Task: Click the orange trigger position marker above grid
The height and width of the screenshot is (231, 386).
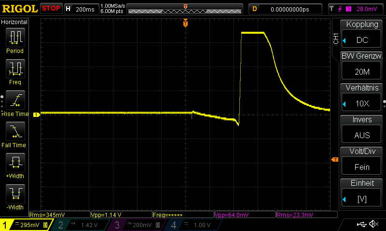Action: tap(185, 23)
